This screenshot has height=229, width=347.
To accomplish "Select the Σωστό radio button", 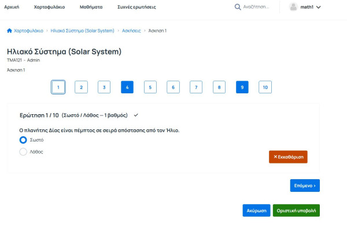I will [x=23, y=140].
